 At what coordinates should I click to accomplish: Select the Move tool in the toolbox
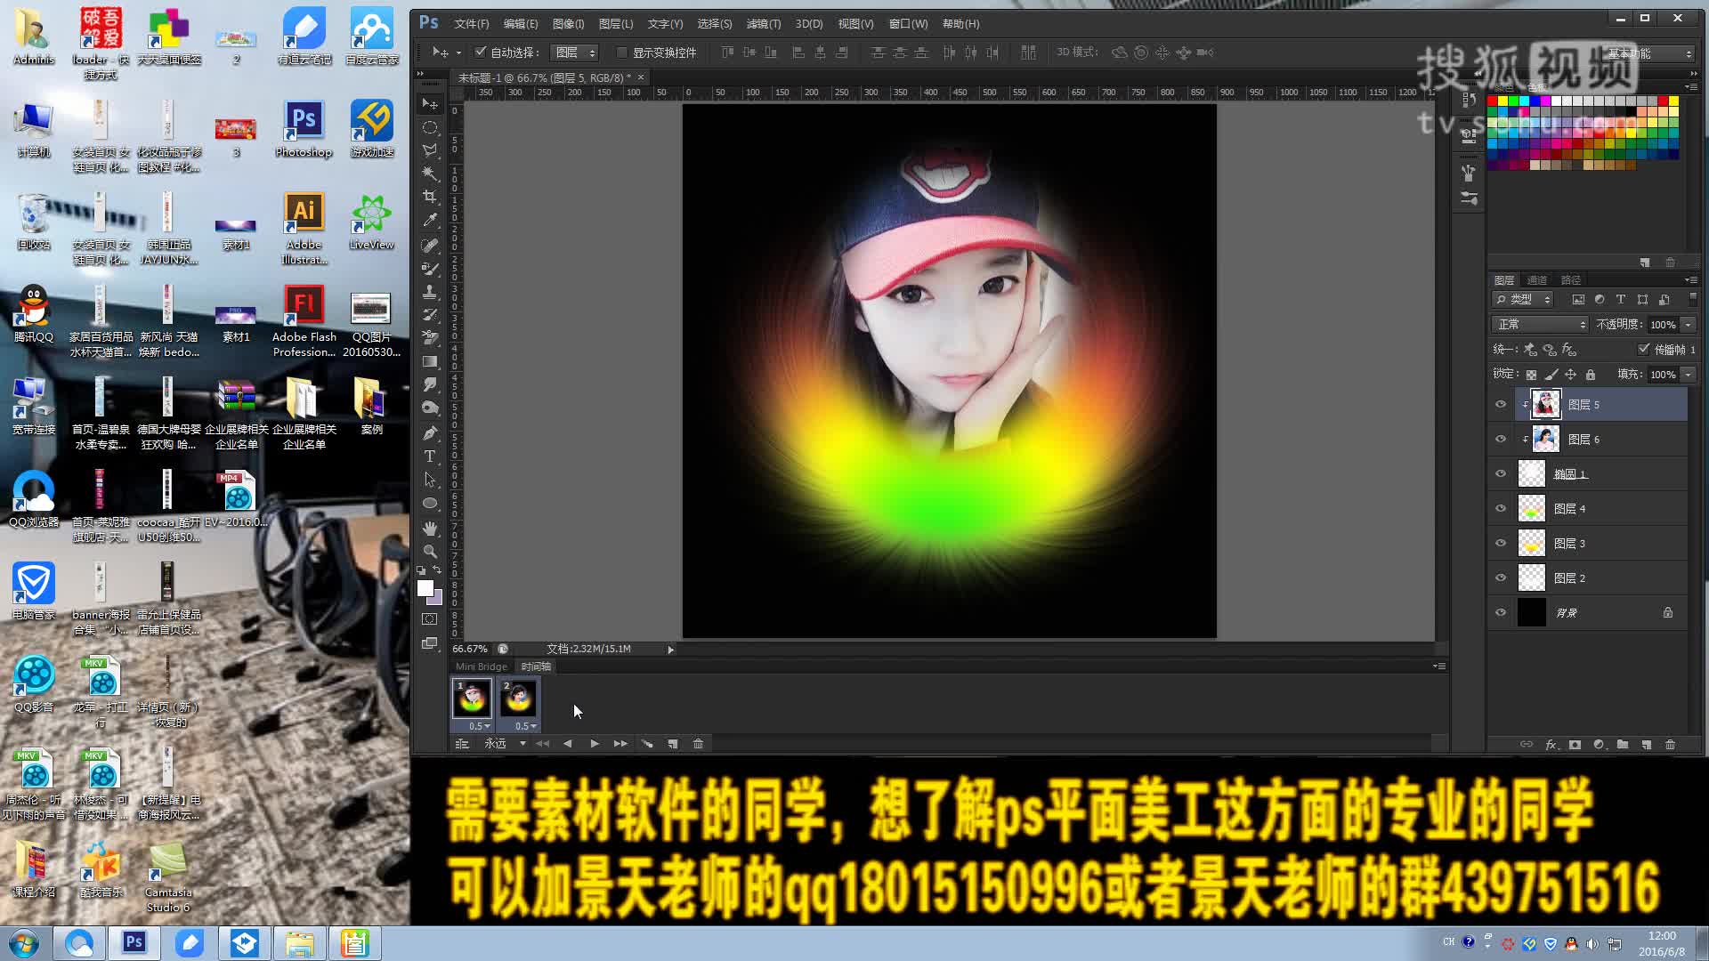tap(430, 103)
